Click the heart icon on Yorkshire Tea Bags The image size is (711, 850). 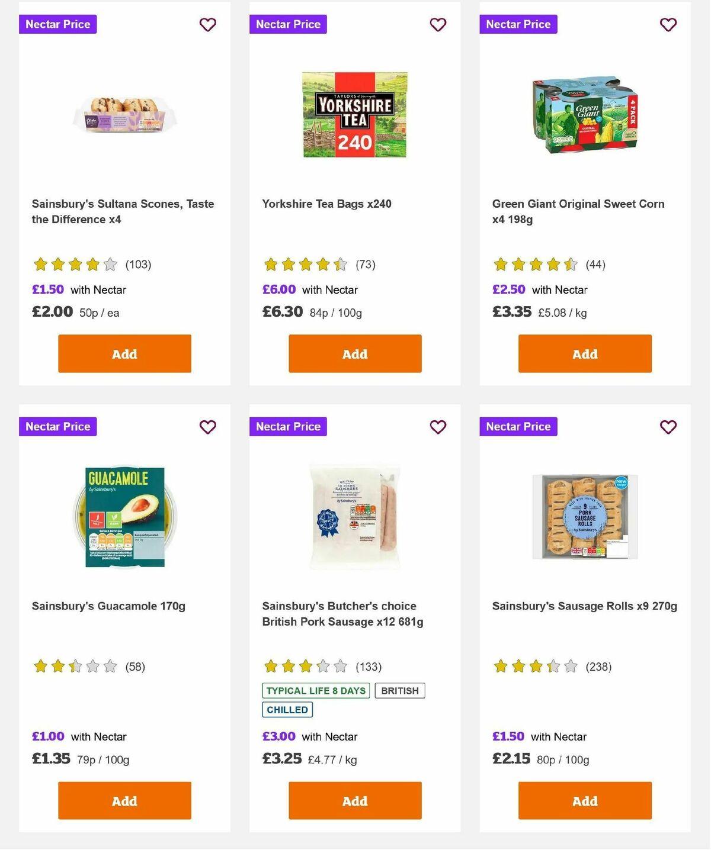coord(438,25)
